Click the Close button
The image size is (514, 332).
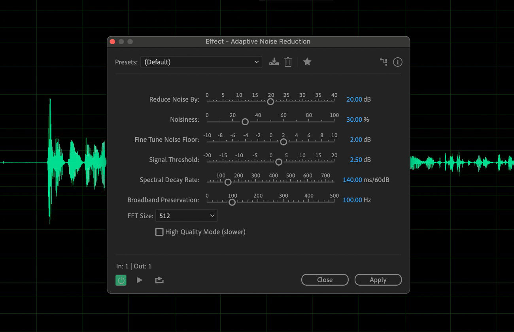pos(325,279)
